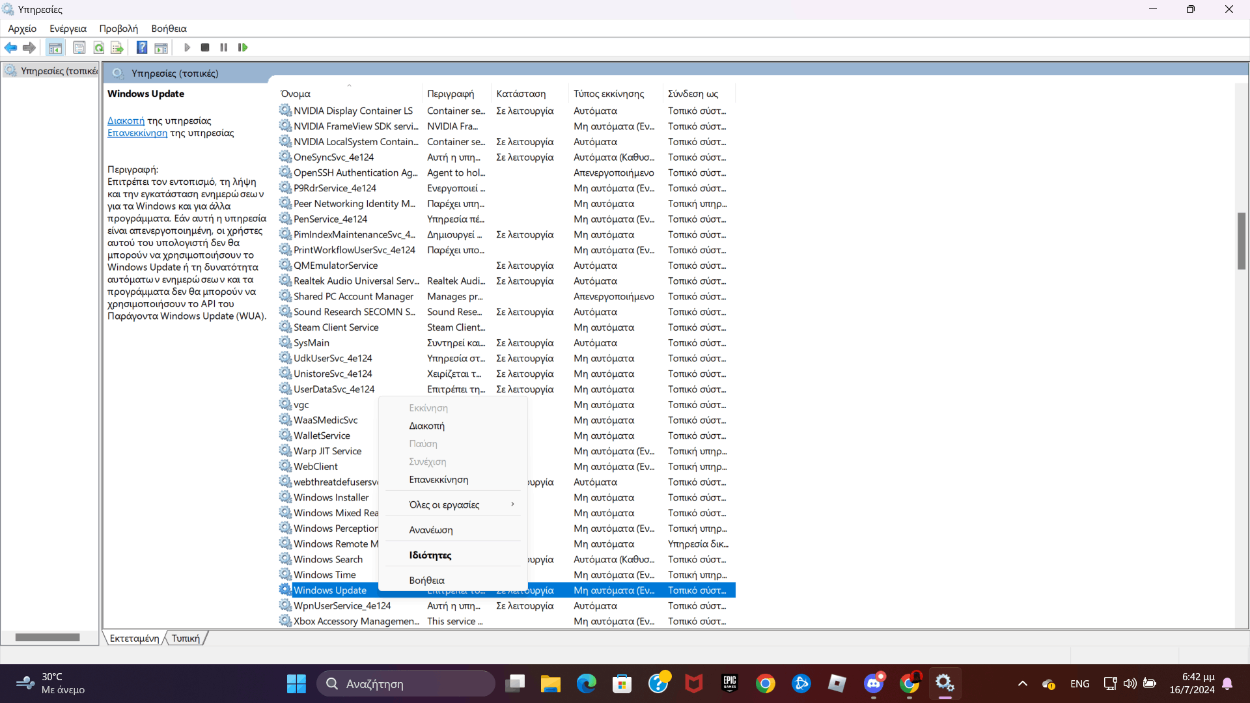Sort by Όνομα column header
This screenshot has width=1250, height=703.
tap(296, 94)
